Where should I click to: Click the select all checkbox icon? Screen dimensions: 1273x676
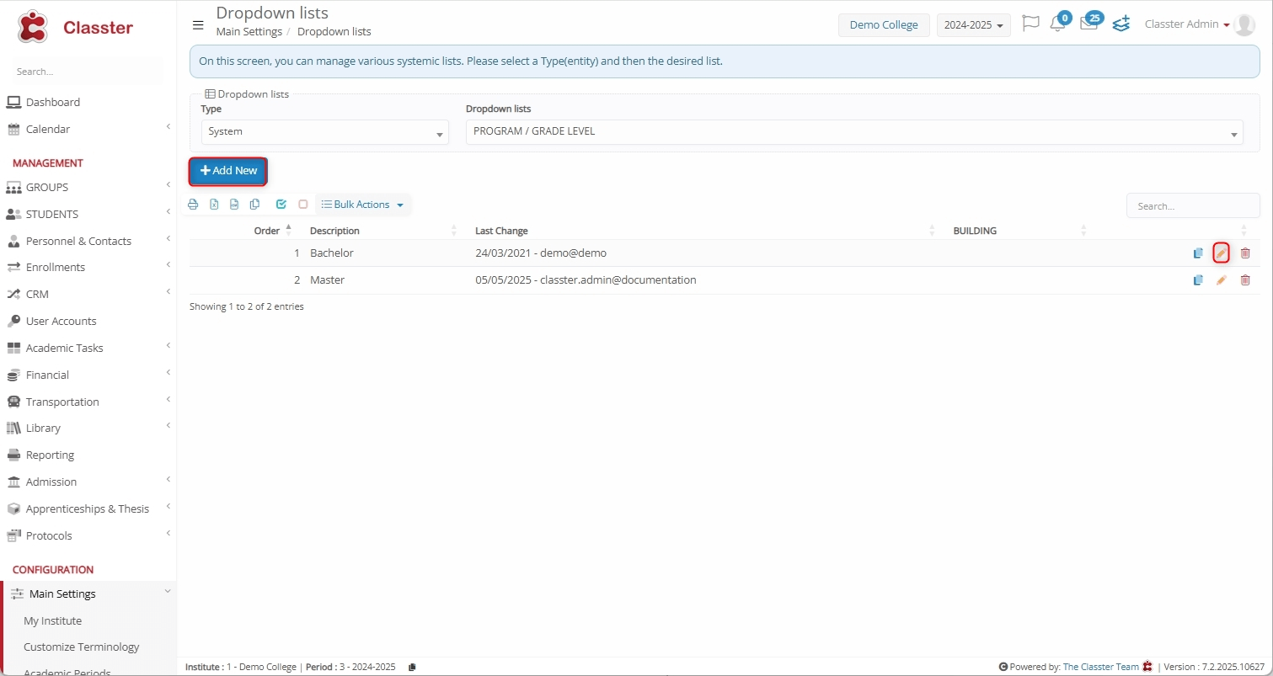[x=281, y=205]
